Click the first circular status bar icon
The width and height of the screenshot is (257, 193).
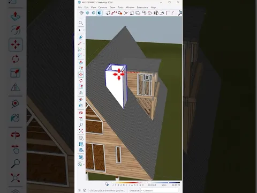(80, 190)
